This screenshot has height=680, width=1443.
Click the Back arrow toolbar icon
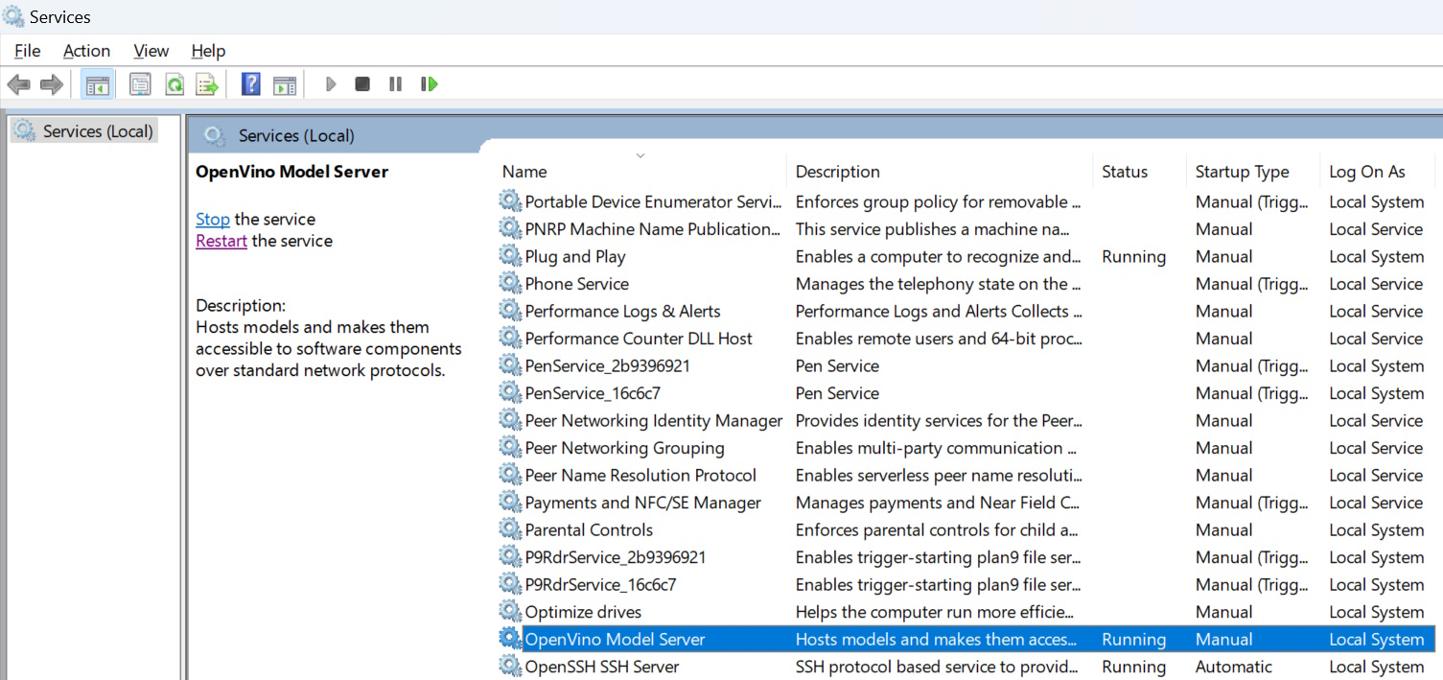[x=18, y=84]
